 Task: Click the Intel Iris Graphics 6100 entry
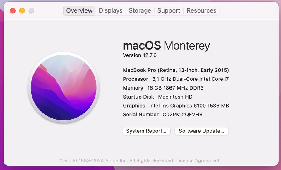coord(189,106)
